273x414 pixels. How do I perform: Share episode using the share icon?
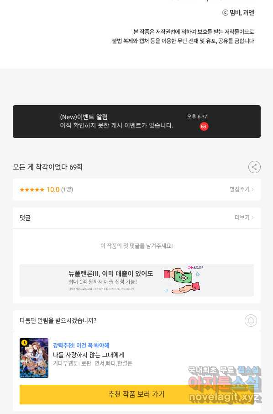(254, 167)
